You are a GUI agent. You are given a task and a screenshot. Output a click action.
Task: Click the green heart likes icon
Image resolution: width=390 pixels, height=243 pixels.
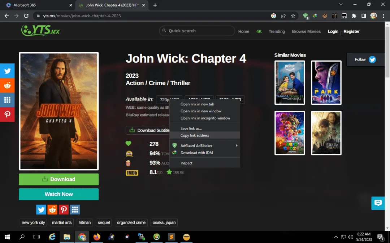(128, 143)
